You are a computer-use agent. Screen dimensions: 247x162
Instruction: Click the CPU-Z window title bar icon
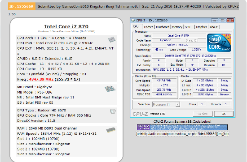pos(133,21)
